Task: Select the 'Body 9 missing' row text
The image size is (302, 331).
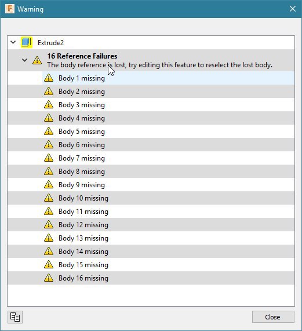Action: tap(82, 185)
